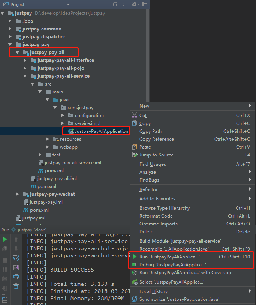Expand the justpay-common module

[x=10, y=29]
